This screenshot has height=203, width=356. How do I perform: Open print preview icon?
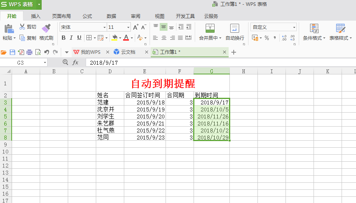pyautogui.click(x=38, y=52)
